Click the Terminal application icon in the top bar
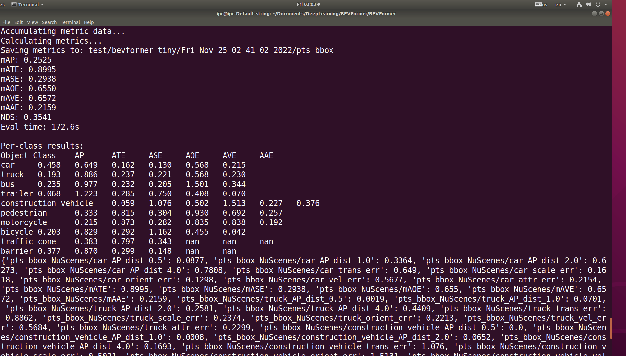This screenshot has width=626, height=356. point(13,4)
